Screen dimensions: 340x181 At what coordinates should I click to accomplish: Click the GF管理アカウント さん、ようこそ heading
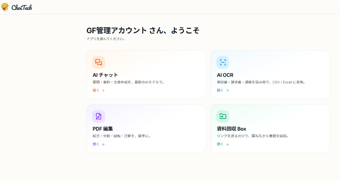143,30
